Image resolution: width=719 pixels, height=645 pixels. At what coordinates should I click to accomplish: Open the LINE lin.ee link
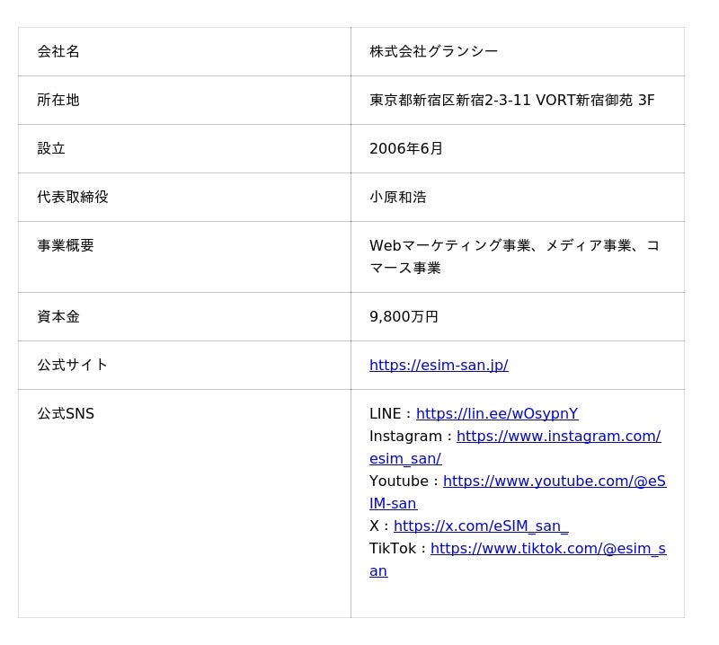tap(496, 413)
